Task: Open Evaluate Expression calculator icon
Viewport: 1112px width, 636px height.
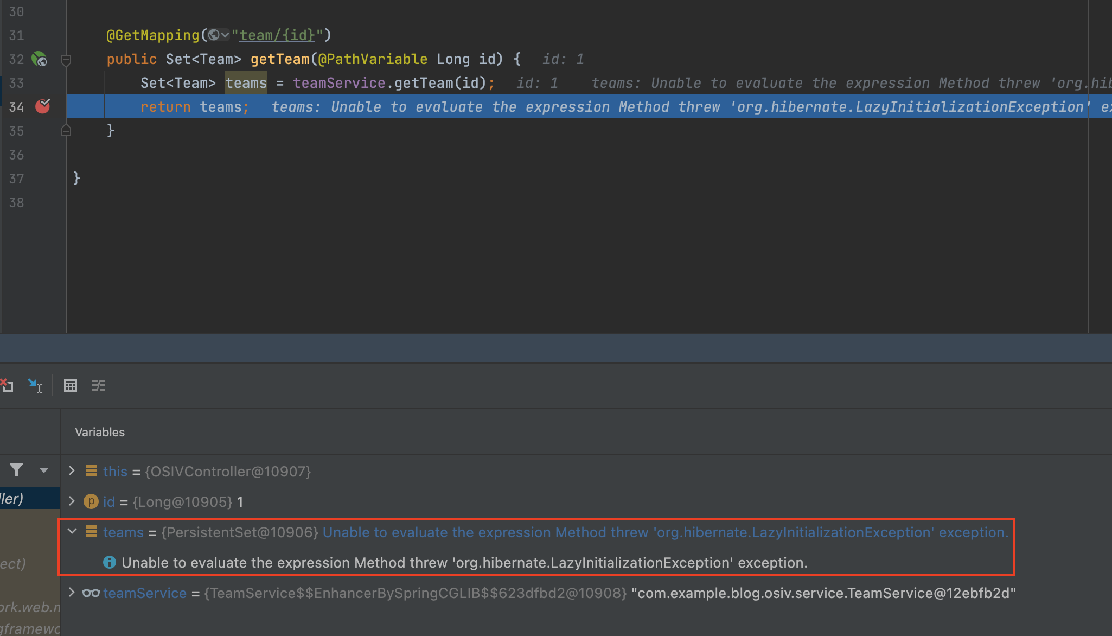Action: point(71,386)
